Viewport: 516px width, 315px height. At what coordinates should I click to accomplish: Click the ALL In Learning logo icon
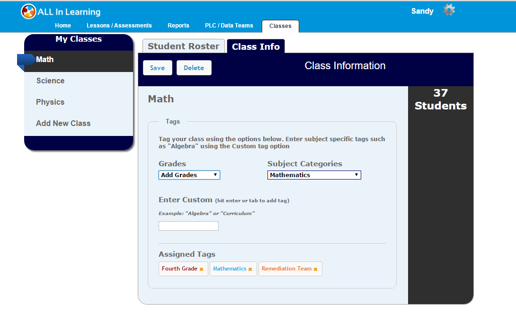coord(28,11)
